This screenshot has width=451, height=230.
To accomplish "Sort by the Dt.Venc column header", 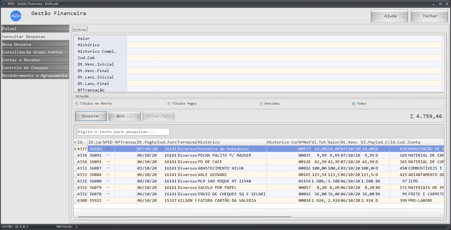I will coord(350,142).
